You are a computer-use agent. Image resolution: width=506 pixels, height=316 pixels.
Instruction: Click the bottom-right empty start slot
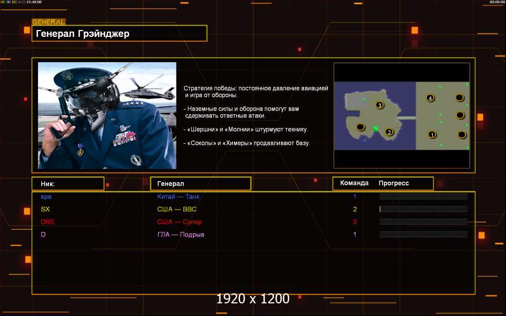tap(462, 135)
